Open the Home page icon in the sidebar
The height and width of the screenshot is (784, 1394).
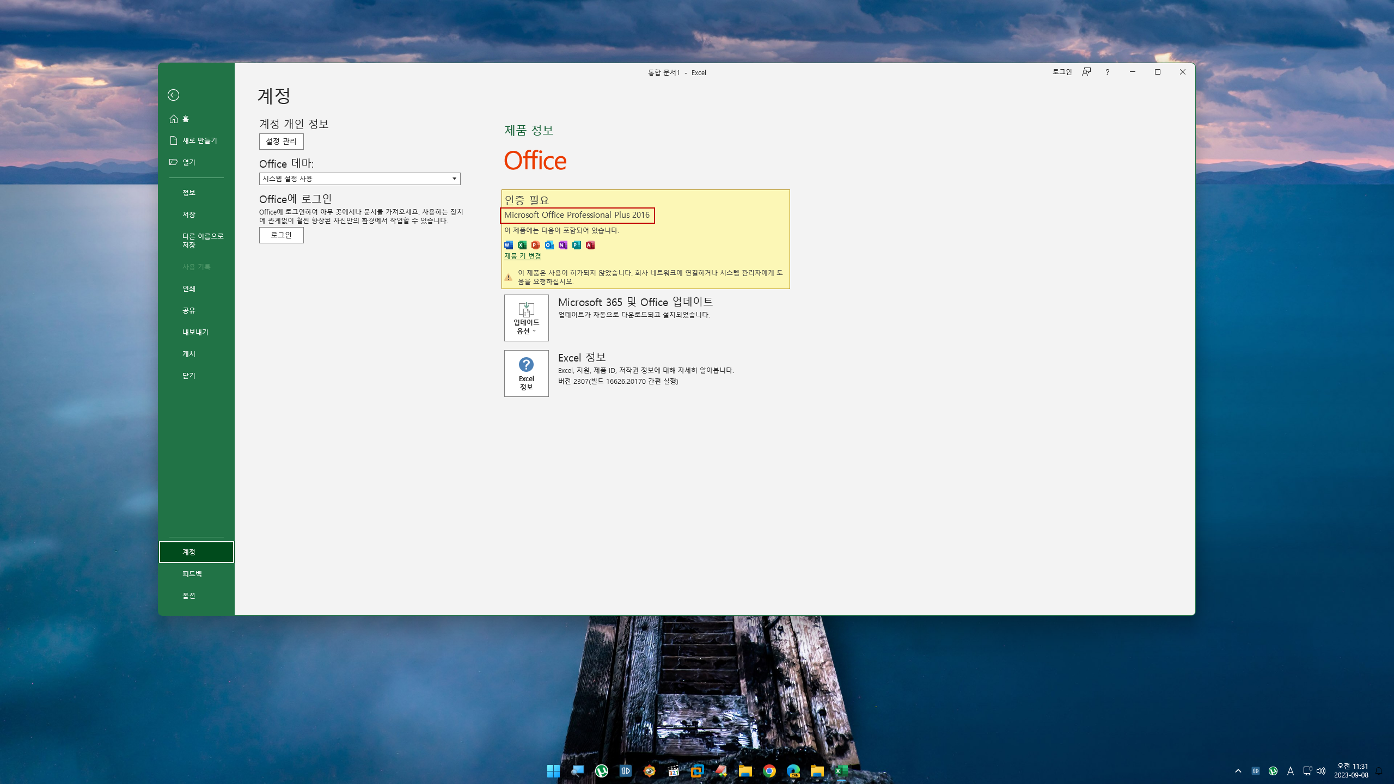174,119
